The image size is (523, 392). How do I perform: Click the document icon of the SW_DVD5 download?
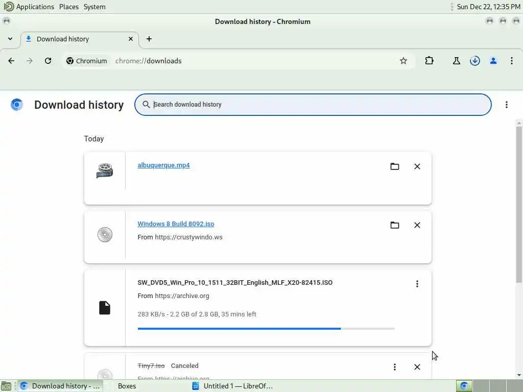104,308
